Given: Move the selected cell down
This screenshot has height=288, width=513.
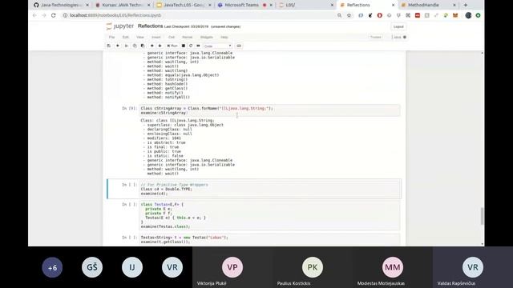Looking at the screenshot, I should click(x=160, y=46).
